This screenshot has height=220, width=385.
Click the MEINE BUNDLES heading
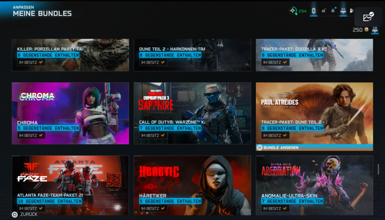coord(42,14)
